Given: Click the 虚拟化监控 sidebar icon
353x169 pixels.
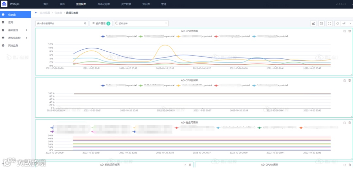Looking at the screenshot, I should (x=3, y=38).
